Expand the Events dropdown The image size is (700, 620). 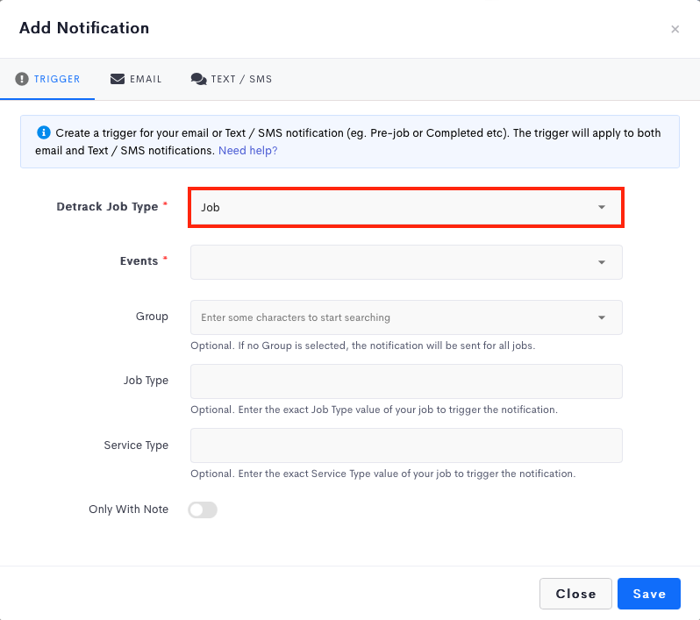[x=406, y=262]
